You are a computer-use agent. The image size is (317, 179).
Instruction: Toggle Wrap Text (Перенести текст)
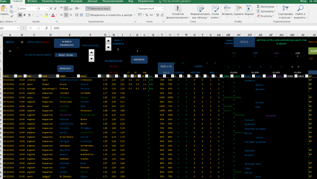click(98, 8)
